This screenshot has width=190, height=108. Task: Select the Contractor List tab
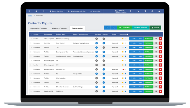(x=77, y=28)
